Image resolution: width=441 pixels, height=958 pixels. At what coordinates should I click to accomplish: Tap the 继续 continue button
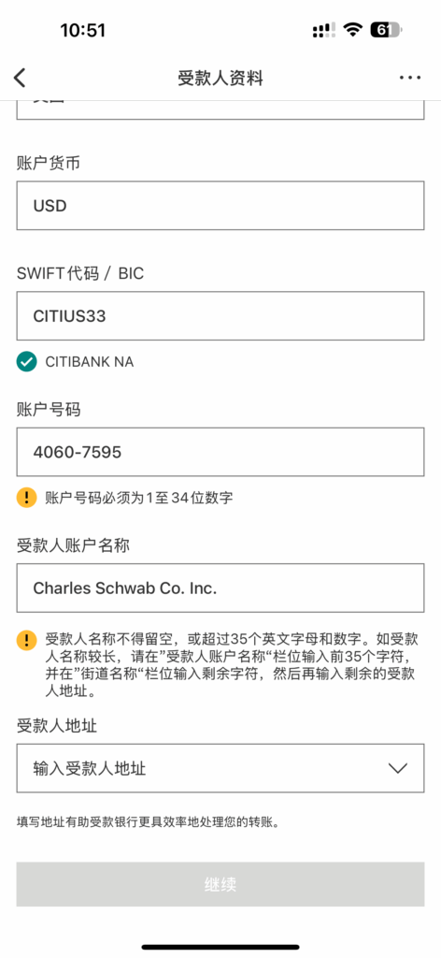[x=220, y=884]
